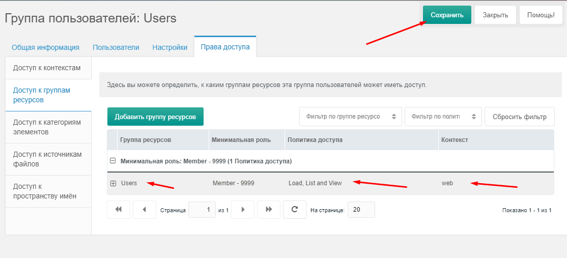
Task: Click the per-page count field showing 20
Action: tap(361, 210)
